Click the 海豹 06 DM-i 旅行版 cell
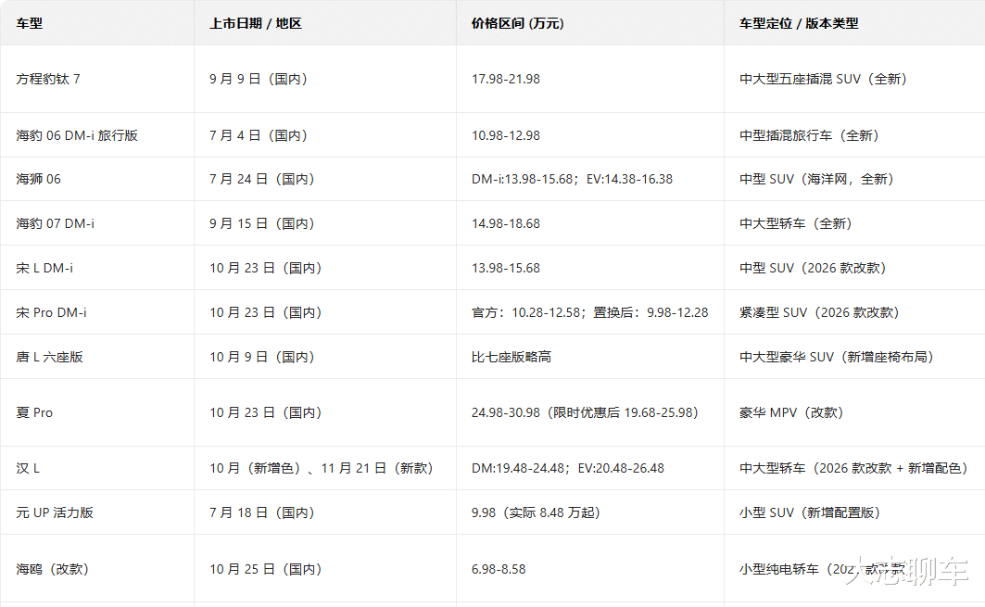The height and width of the screenshot is (607, 985). pyautogui.click(x=77, y=135)
